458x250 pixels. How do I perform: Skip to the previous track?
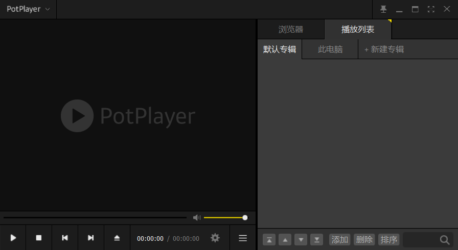pyautogui.click(x=64, y=238)
